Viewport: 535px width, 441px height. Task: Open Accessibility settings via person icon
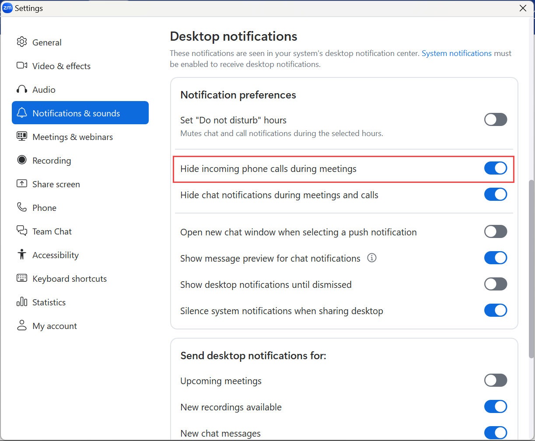tap(21, 255)
